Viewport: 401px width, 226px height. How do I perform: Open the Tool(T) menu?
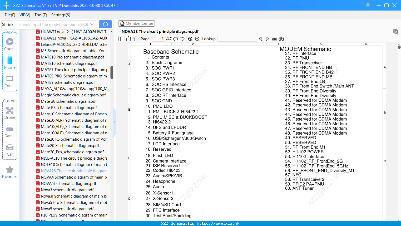point(41,15)
